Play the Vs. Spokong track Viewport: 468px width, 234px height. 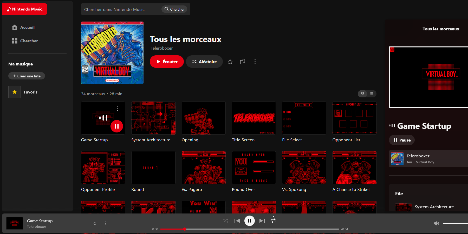click(304, 168)
